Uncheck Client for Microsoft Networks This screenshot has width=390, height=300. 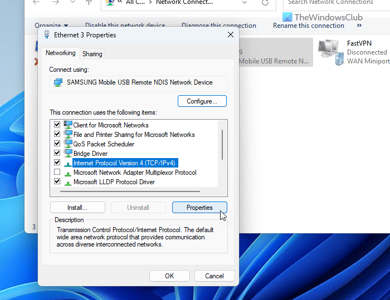[x=57, y=124]
